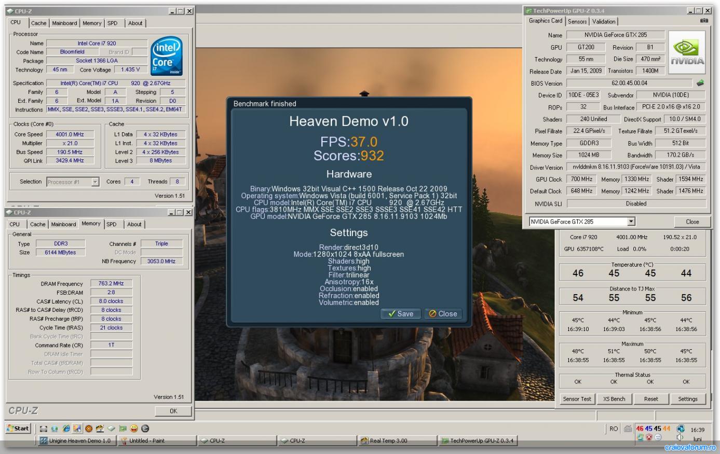Open the Validation tab in GPU-Z
Screen dimensions: 720x454
tap(604, 21)
